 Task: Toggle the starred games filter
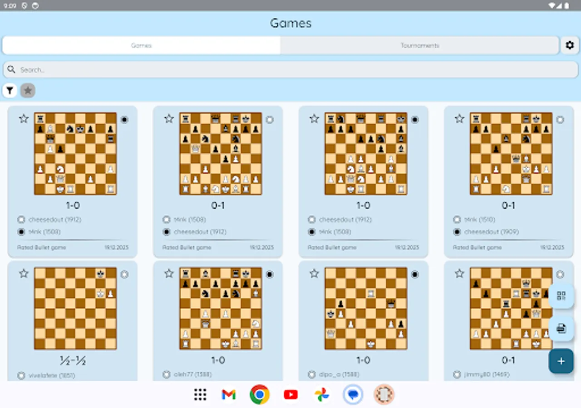click(x=28, y=90)
